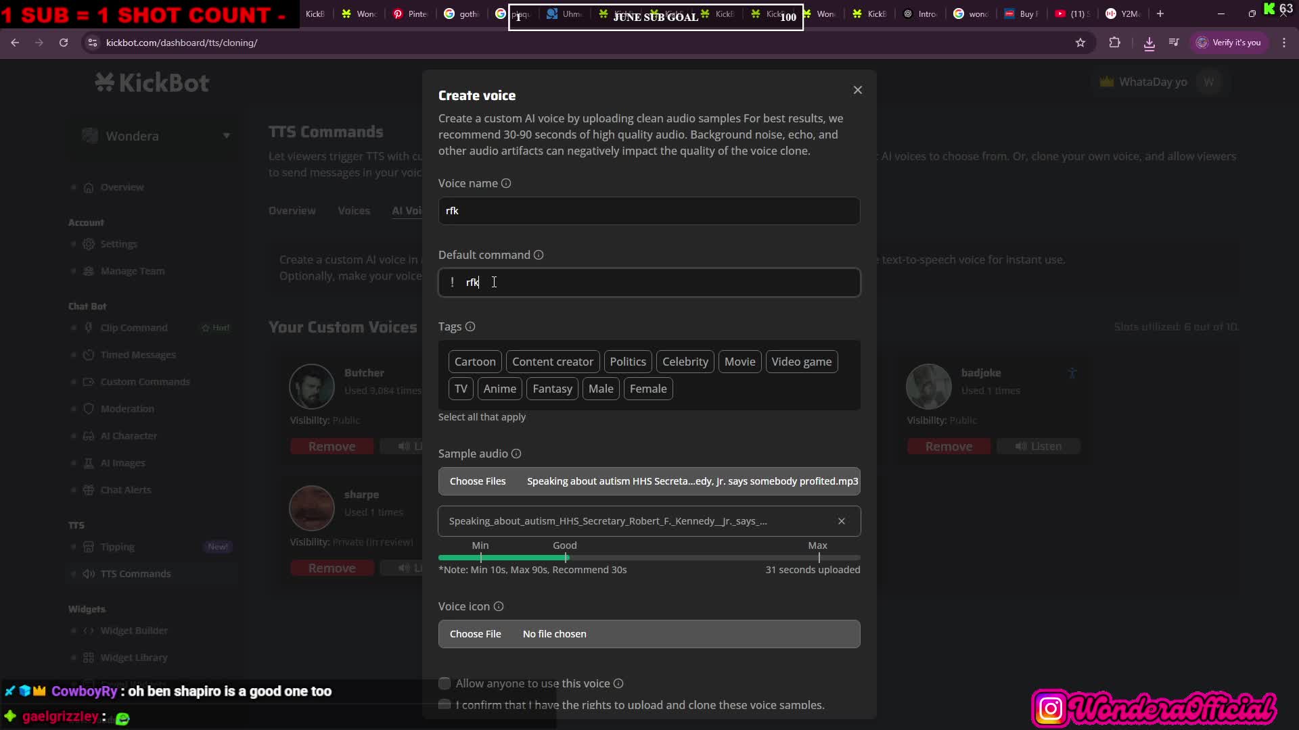This screenshot has height=730, width=1299.
Task: Toggle the Cartoon tag
Action: click(475, 362)
